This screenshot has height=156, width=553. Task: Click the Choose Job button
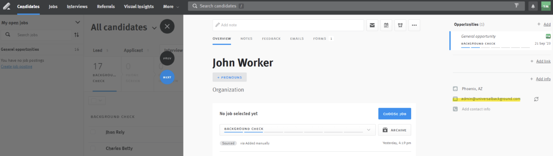tap(394, 114)
